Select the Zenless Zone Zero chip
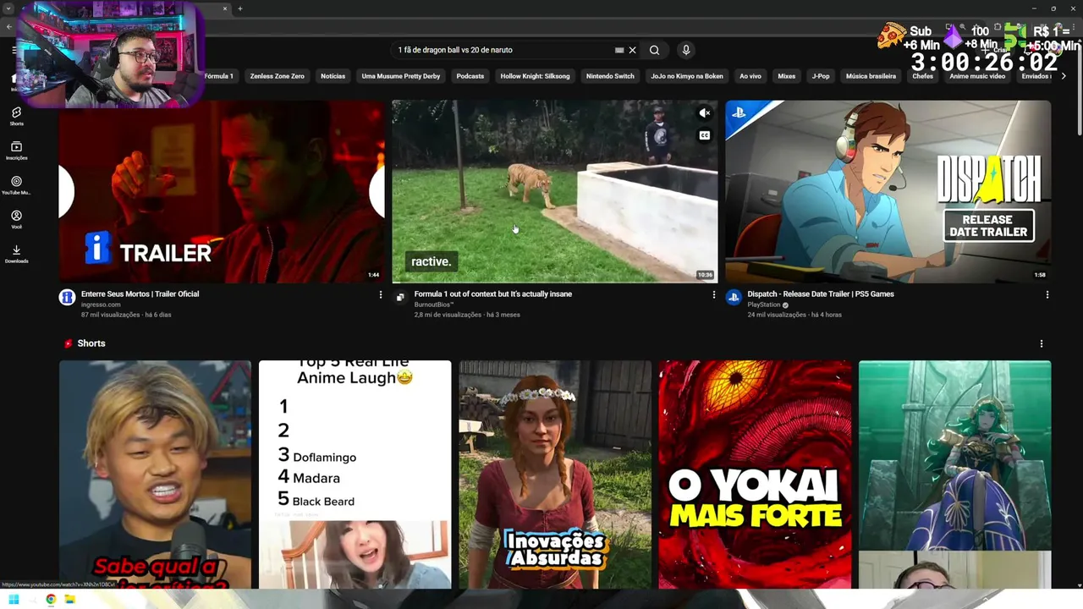Screen dimensions: 1083x609 click(x=277, y=76)
